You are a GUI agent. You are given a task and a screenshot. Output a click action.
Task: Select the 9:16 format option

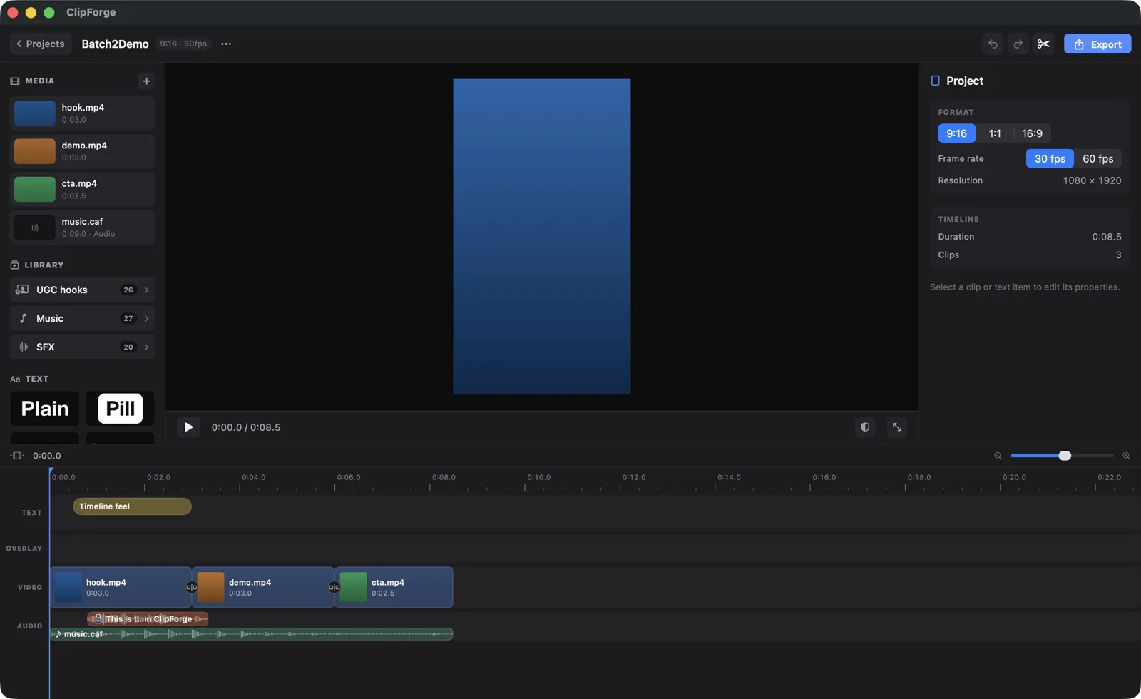956,133
